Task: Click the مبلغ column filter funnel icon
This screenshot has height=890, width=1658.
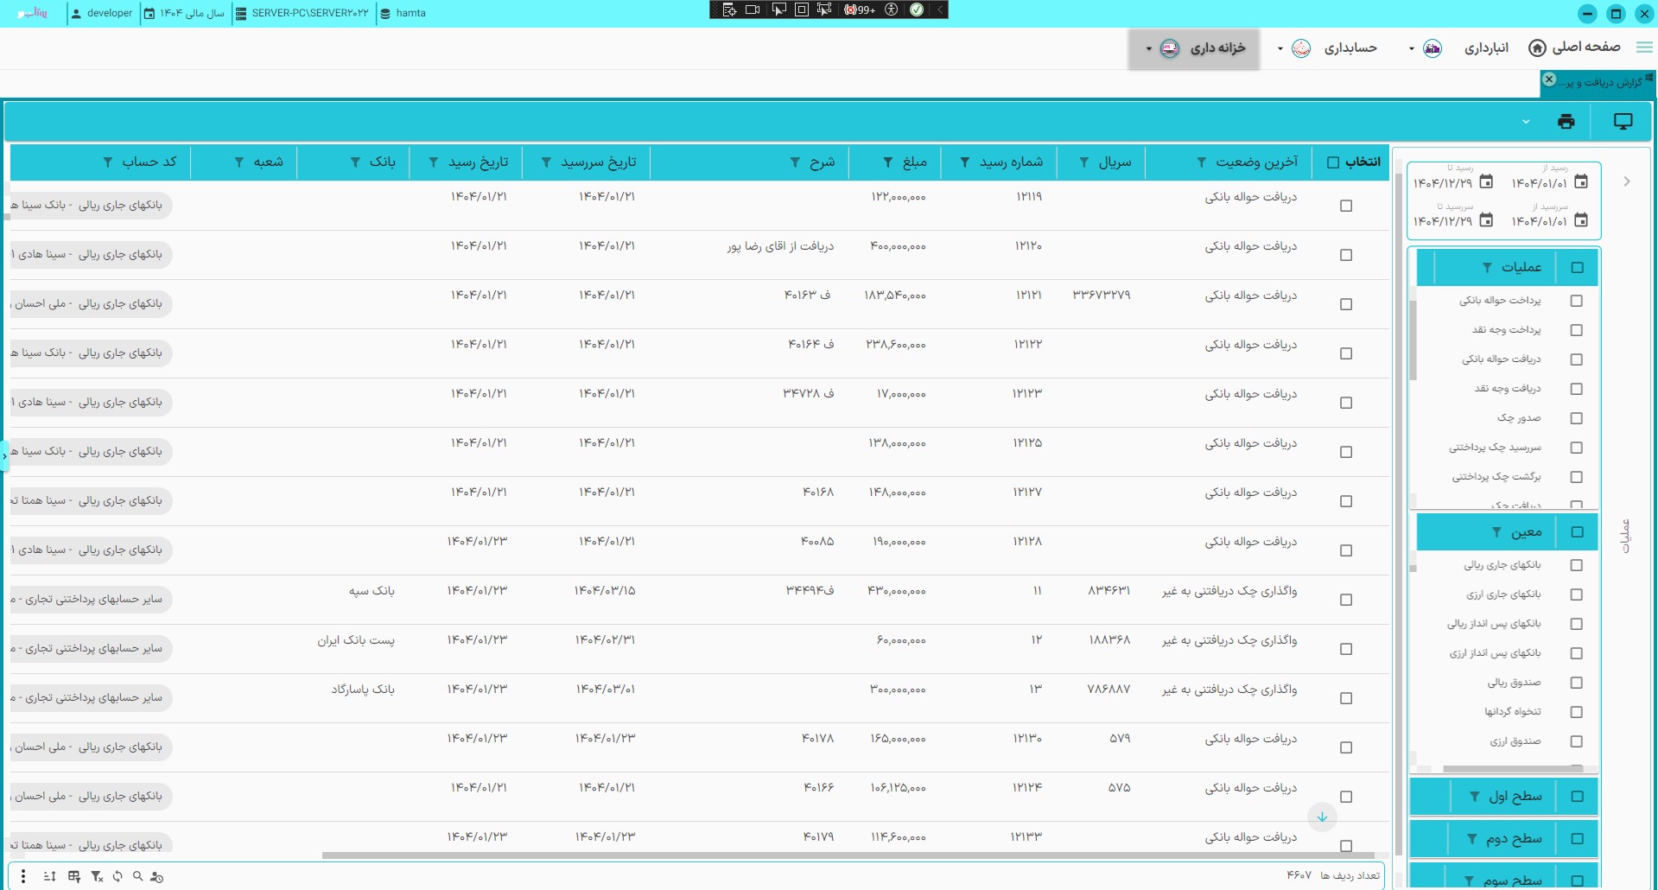Action: 887,162
